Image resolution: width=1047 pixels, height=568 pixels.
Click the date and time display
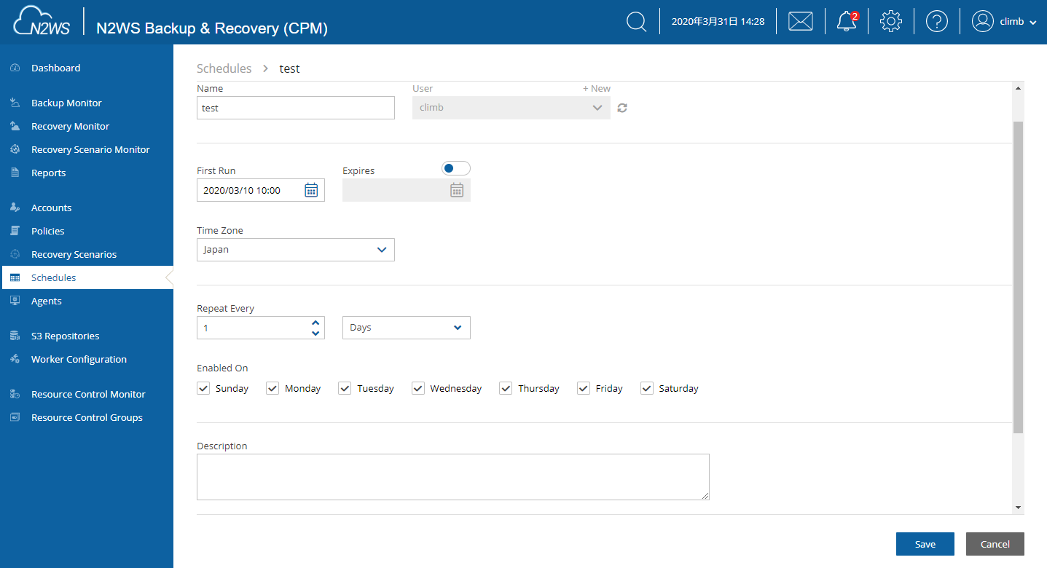[x=718, y=22]
